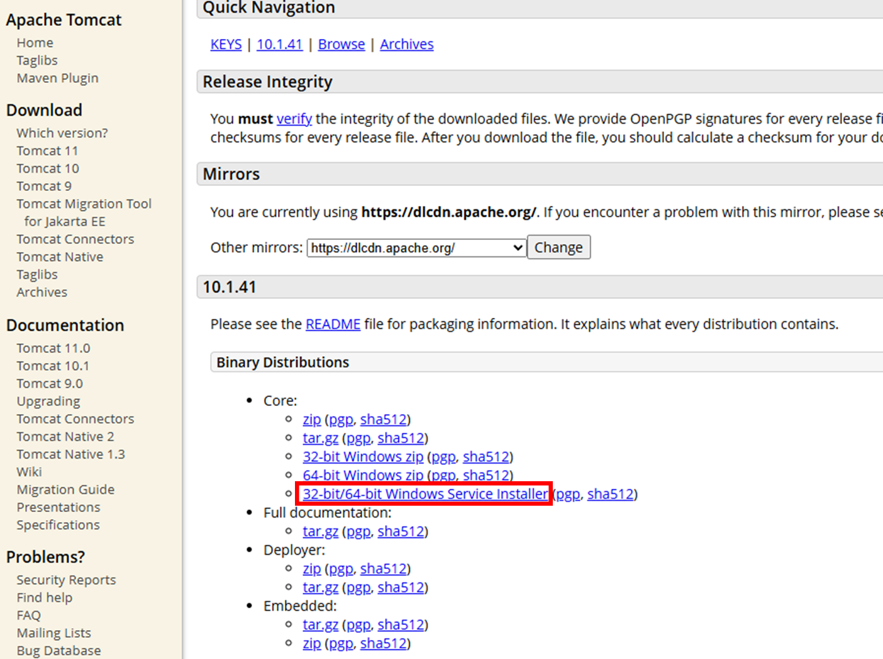This screenshot has height=659, width=883.
Task: Open sha512 checksum for Windows Service Installer
Action: click(611, 494)
